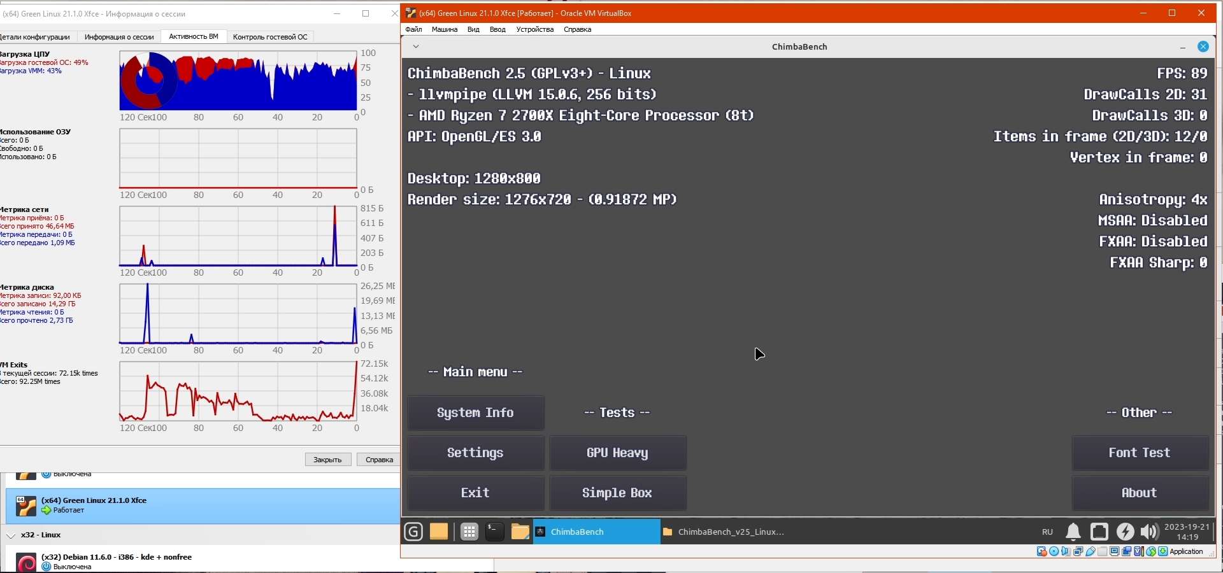Click 'MSAA: Disabled' text

[1153, 220]
